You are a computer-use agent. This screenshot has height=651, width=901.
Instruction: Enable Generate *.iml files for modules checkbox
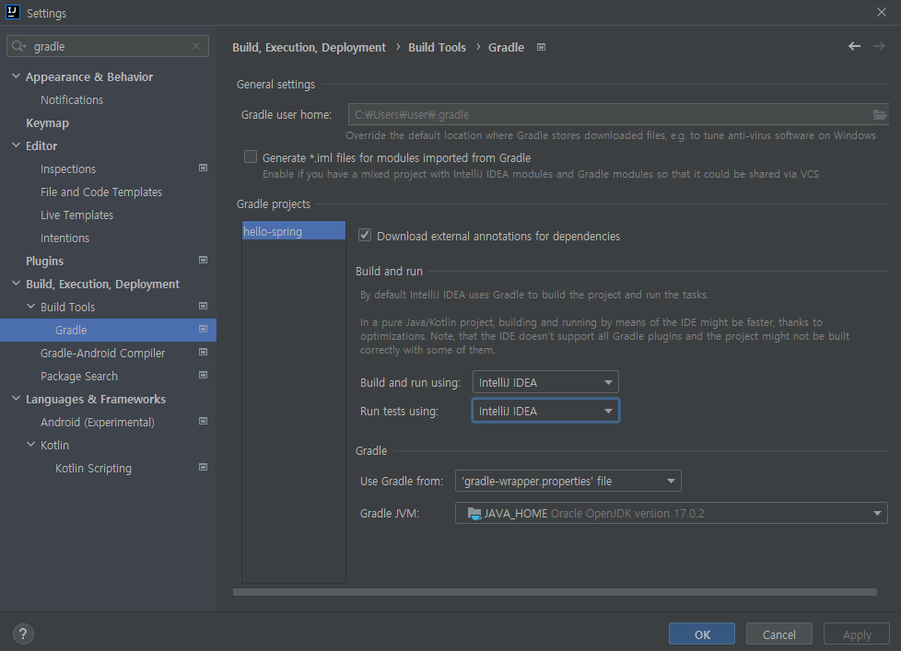coord(251,157)
